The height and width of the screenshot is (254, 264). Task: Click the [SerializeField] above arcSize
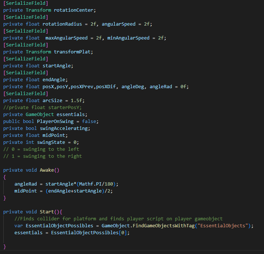pos(26,94)
